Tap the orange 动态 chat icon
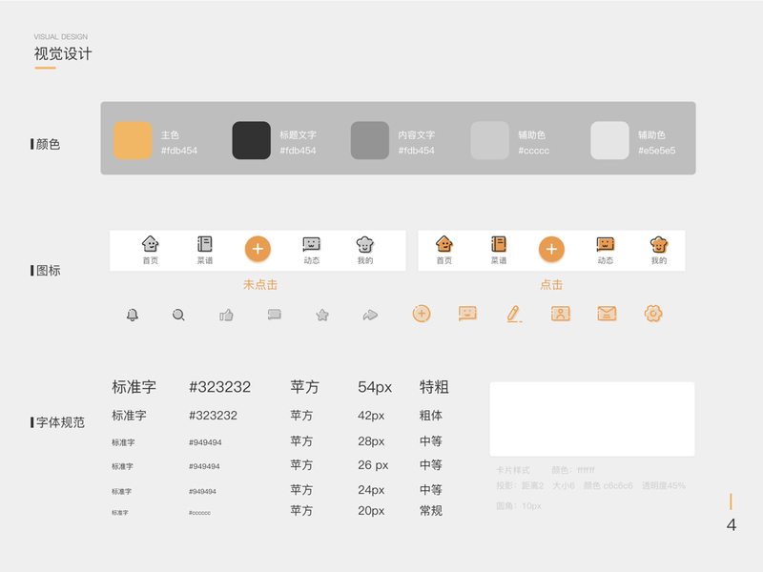The width and height of the screenshot is (763, 572). (606, 244)
